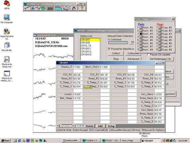This screenshot has height=143, width=190.
Task: Select the HyperTerminal (2) desktop icon
Action: 7,34
